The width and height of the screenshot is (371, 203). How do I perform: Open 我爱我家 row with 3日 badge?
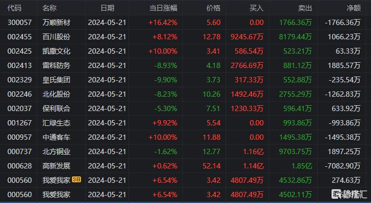pos(185,180)
